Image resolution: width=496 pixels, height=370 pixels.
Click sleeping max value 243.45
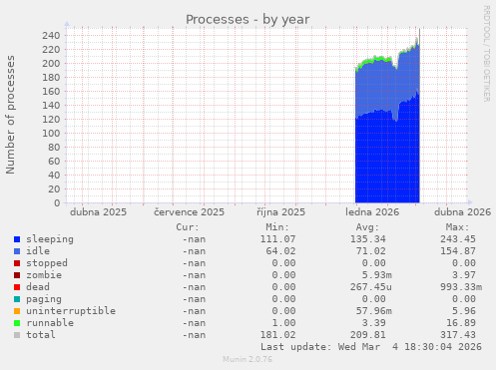point(458,239)
